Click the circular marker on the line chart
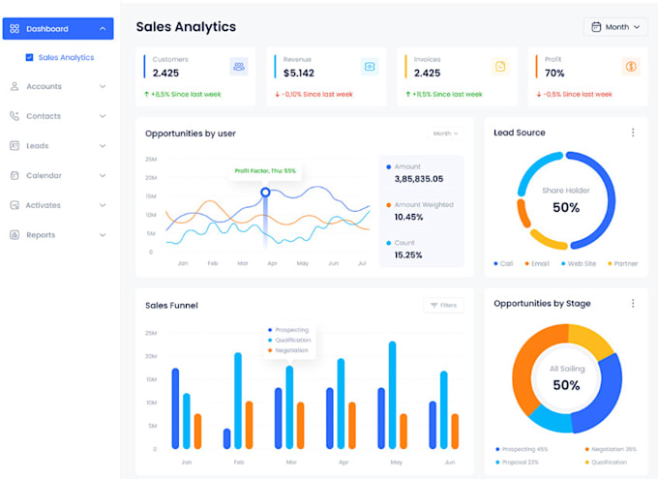This screenshot has width=658, height=479. tap(265, 193)
